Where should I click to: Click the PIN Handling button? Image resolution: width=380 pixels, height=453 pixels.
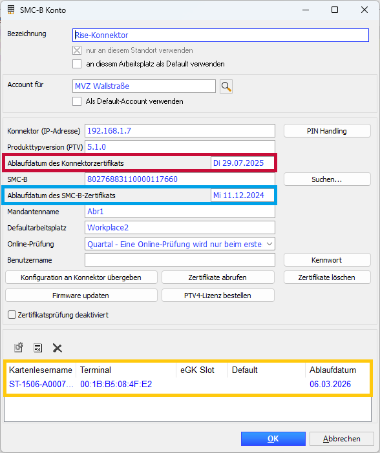point(327,131)
